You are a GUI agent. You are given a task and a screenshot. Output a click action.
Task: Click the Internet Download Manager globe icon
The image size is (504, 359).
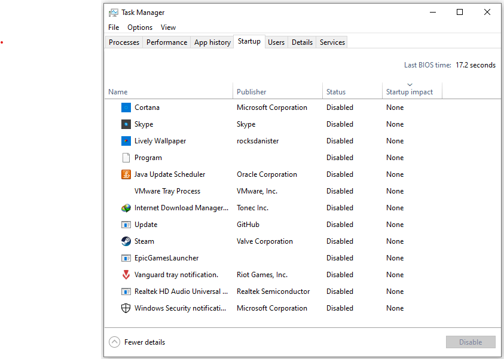pos(126,208)
